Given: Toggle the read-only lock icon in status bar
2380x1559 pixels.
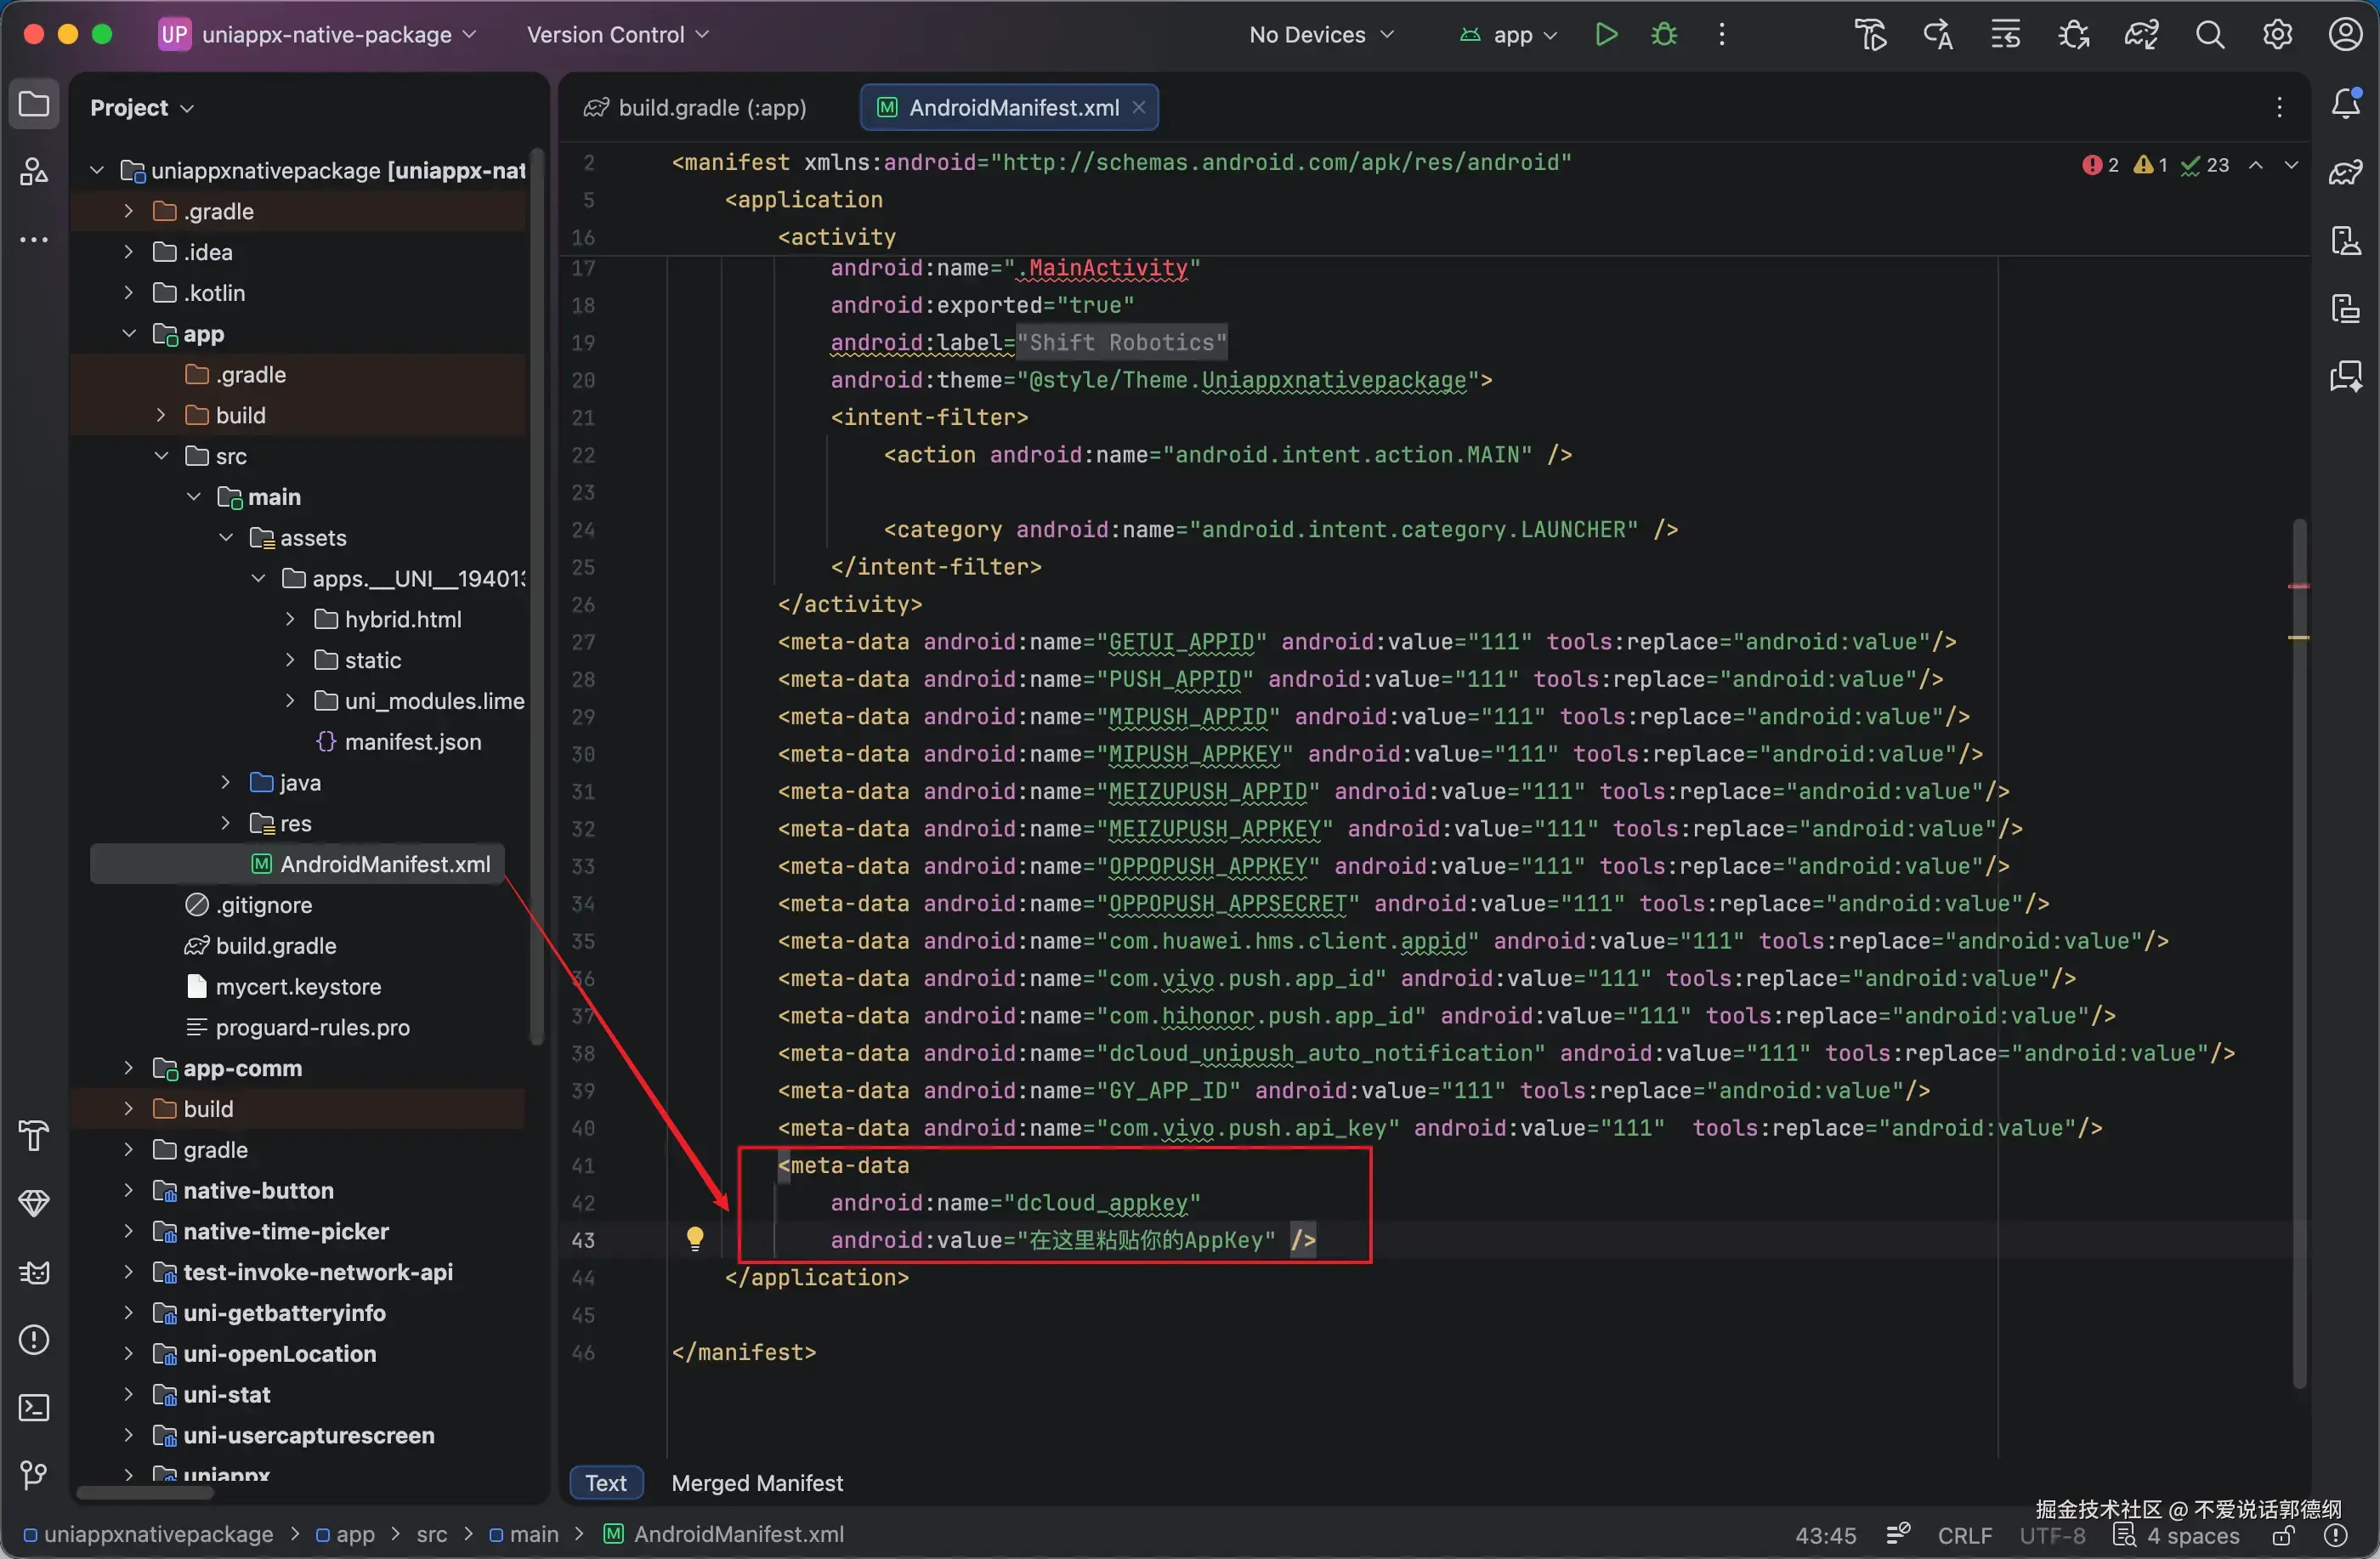Looking at the screenshot, I should (2283, 1535).
